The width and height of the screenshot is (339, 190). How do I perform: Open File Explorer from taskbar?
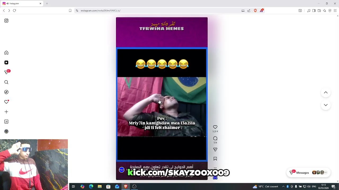click(100, 187)
